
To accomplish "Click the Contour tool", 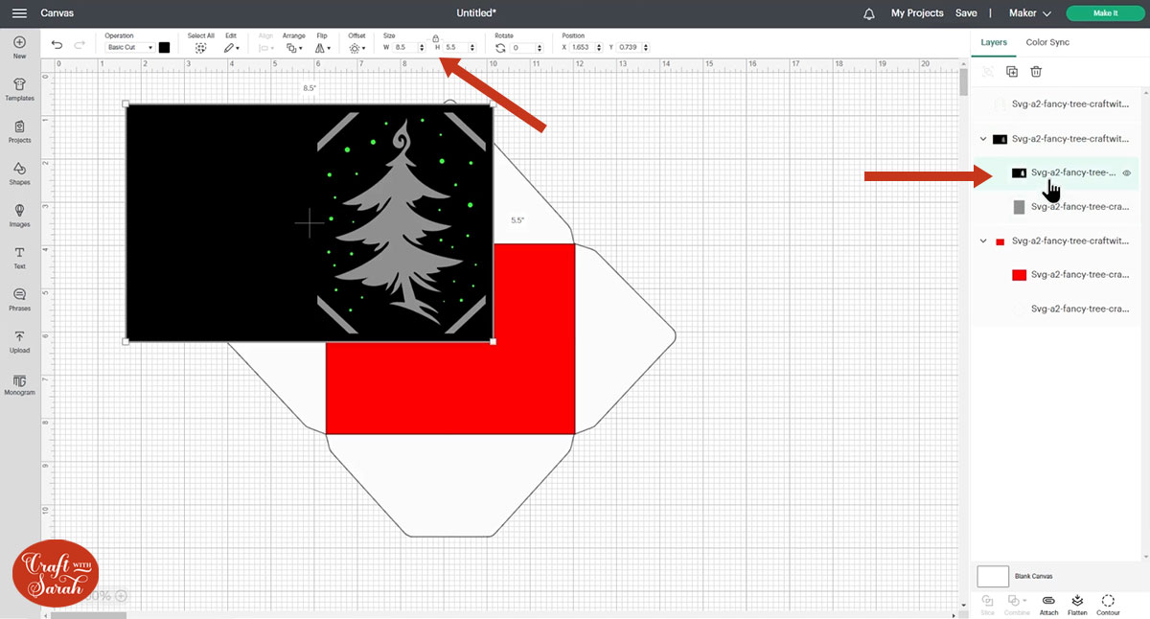I will coord(1108,603).
